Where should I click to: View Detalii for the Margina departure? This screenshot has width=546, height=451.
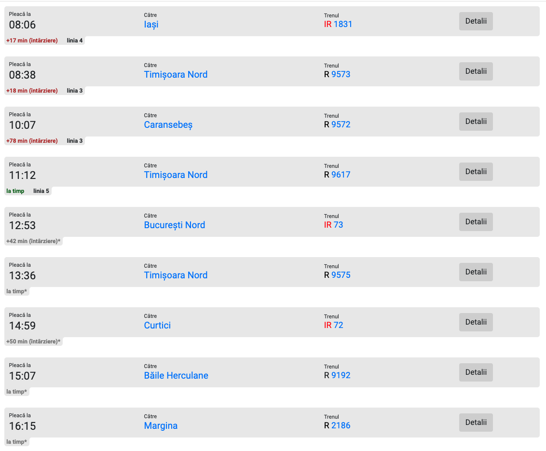(476, 423)
